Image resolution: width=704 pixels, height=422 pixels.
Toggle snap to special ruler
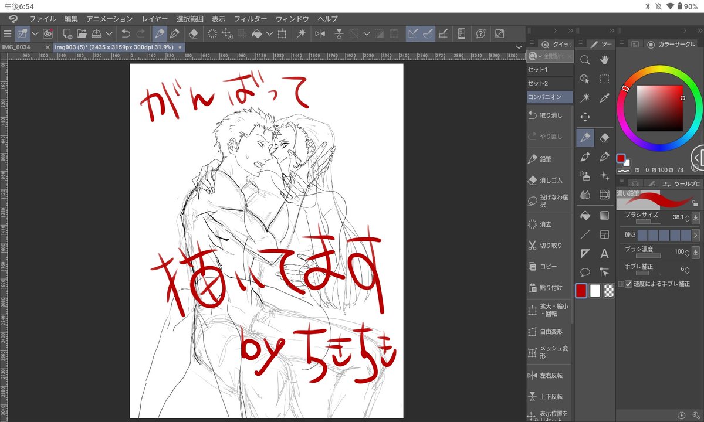pyautogui.click(x=428, y=33)
